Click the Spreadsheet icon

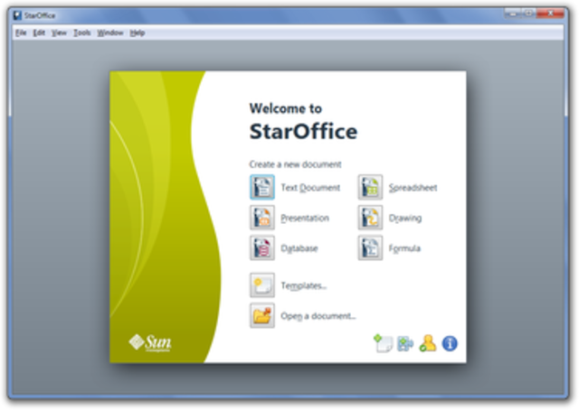point(370,187)
